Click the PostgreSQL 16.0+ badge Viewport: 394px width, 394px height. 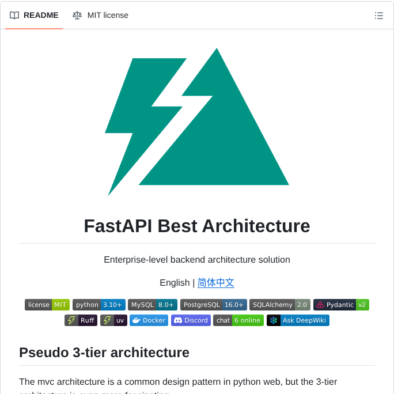[x=214, y=305]
